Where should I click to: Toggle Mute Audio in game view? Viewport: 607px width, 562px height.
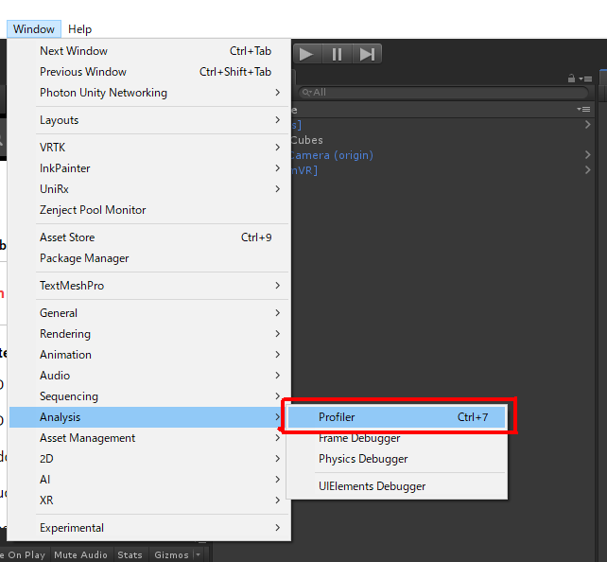[x=80, y=554]
